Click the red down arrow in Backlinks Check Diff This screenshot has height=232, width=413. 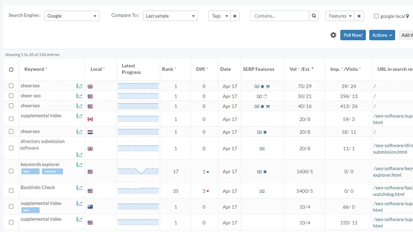[x=207, y=191]
